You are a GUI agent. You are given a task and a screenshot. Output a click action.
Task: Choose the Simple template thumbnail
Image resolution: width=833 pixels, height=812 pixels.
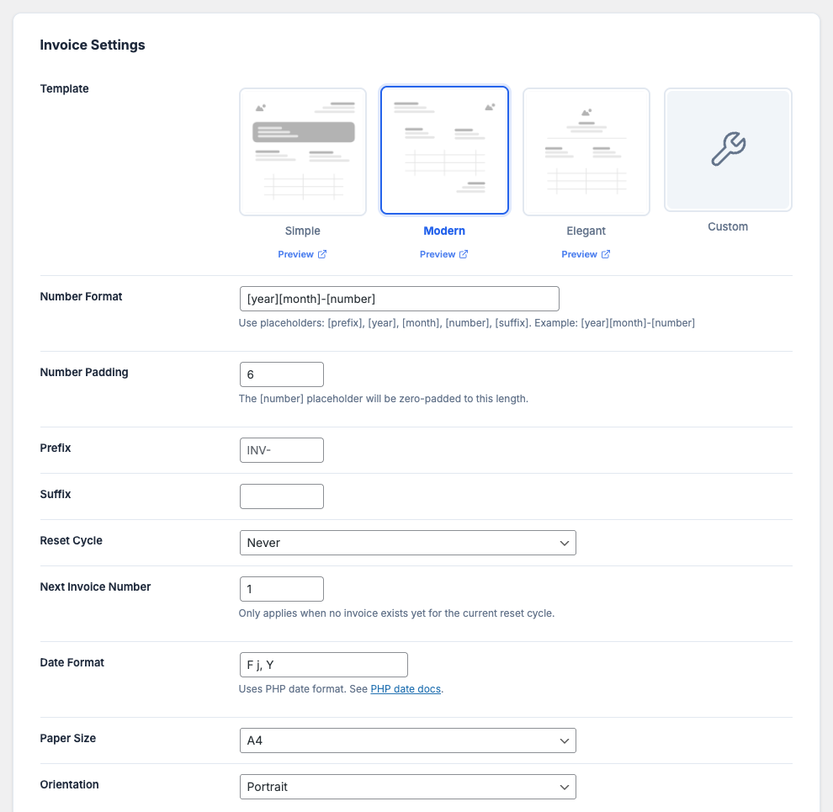click(303, 151)
